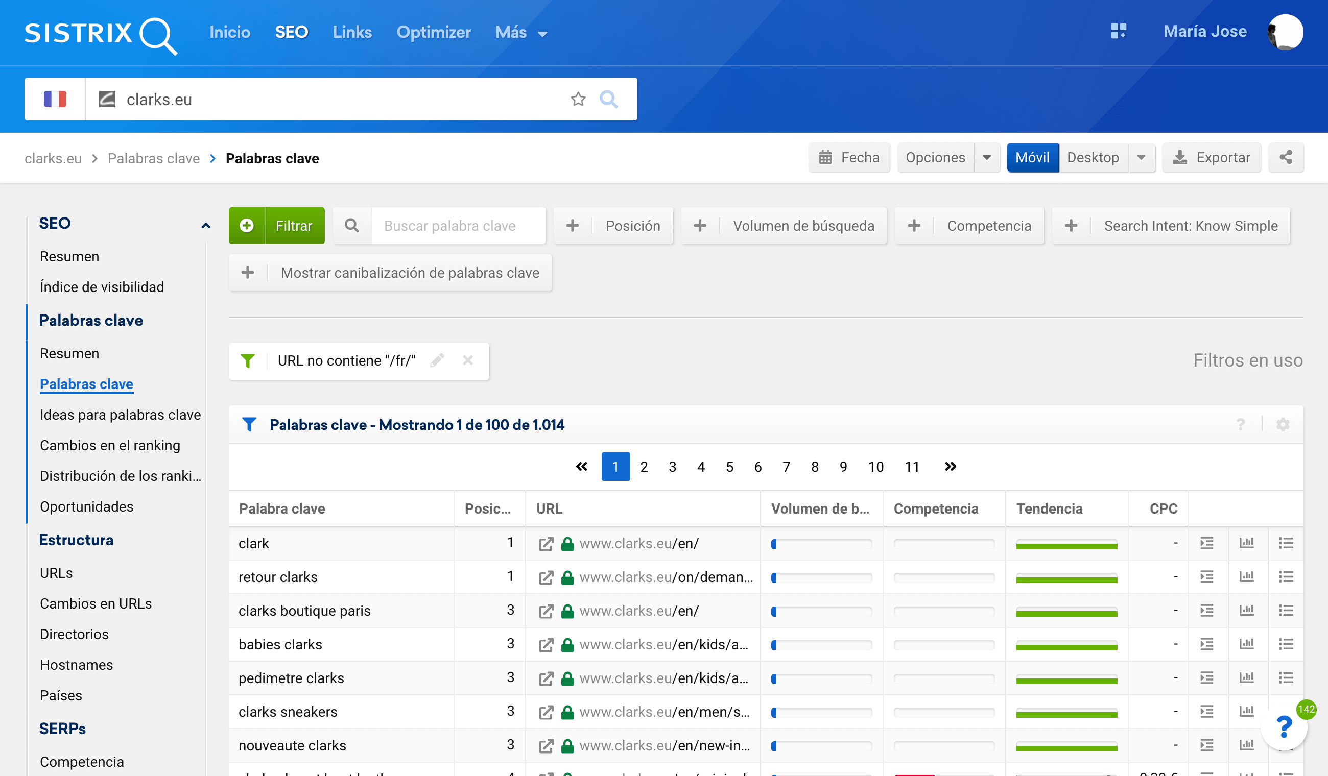Go to page 2 of results
Viewport: 1328px width, 776px height.
pos(644,467)
